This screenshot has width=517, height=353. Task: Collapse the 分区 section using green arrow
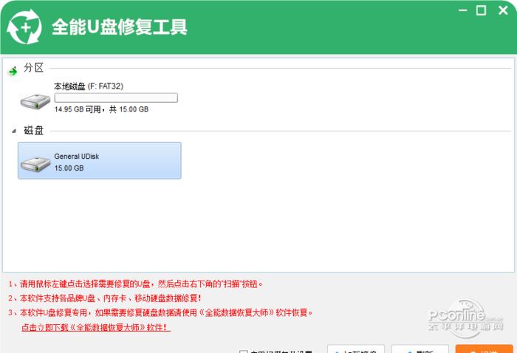(x=13, y=71)
